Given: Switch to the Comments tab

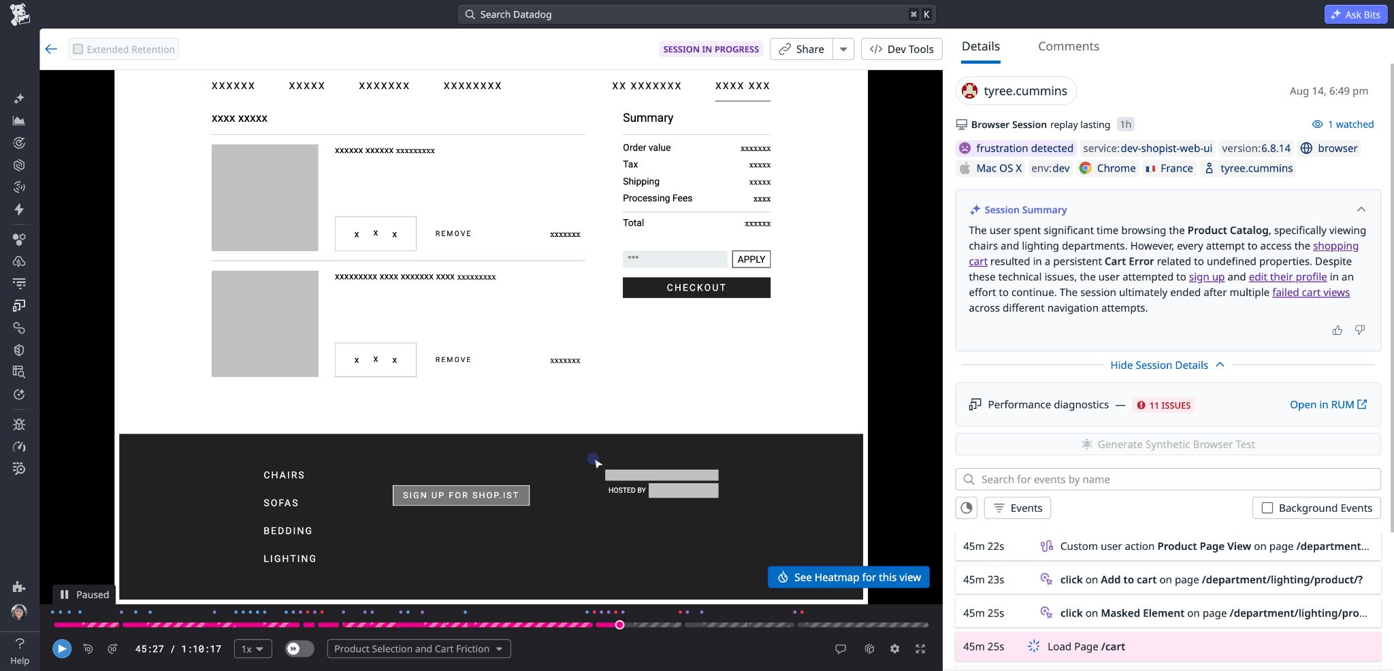Looking at the screenshot, I should [x=1069, y=46].
